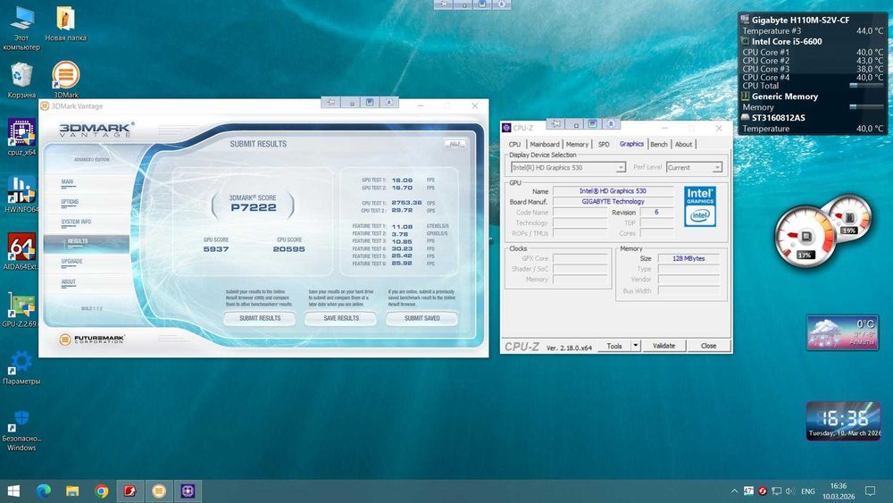Viewport: 893px width, 503px height.
Task: Select the Корзина recycle bin icon
Action: (21, 80)
